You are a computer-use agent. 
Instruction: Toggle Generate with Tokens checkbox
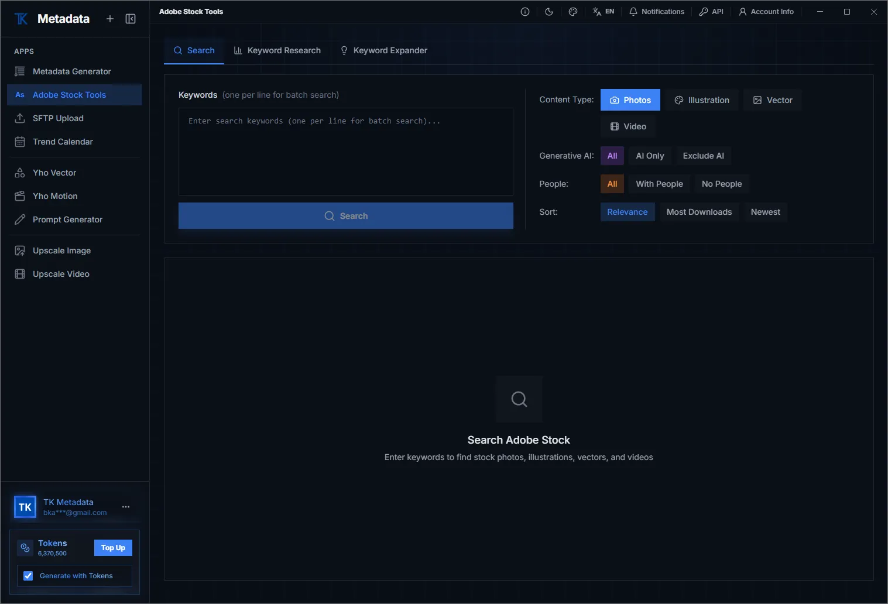coord(28,576)
